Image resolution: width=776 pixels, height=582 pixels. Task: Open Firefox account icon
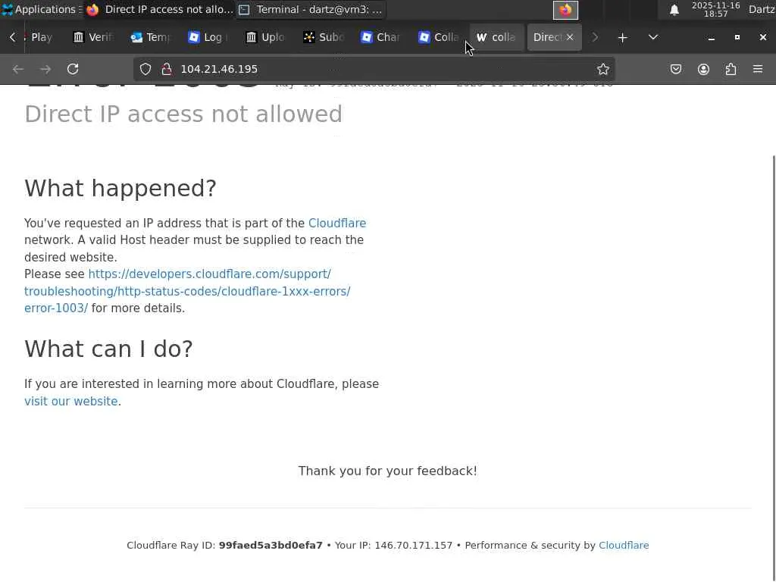[703, 69]
